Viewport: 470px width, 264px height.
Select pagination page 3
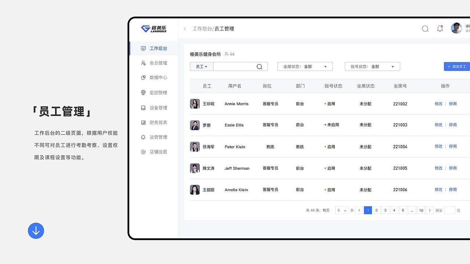(385, 210)
